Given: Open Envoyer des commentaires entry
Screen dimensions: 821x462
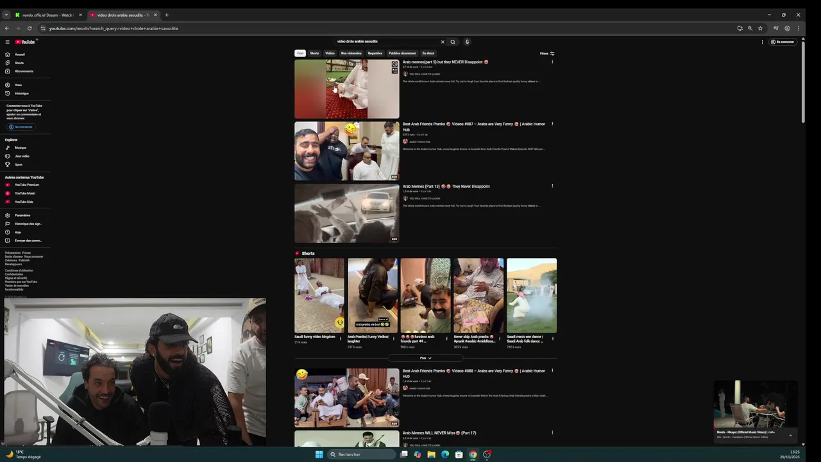Looking at the screenshot, I should [28, 241].
